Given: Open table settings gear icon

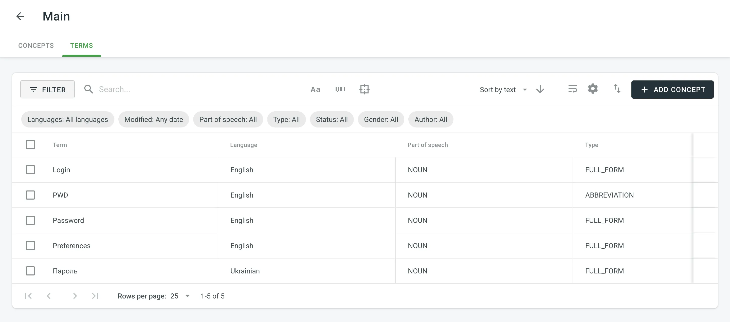Looking at the screenshot, I should pyautogui.click(x=593, y=89).
